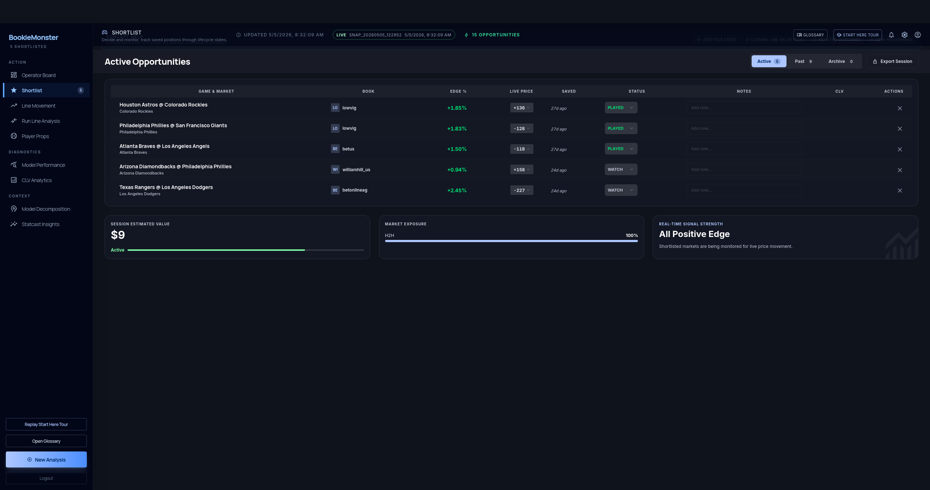Click the lightning bolt opportunities icon
930x490 pixels.
(x=466, y=35)
